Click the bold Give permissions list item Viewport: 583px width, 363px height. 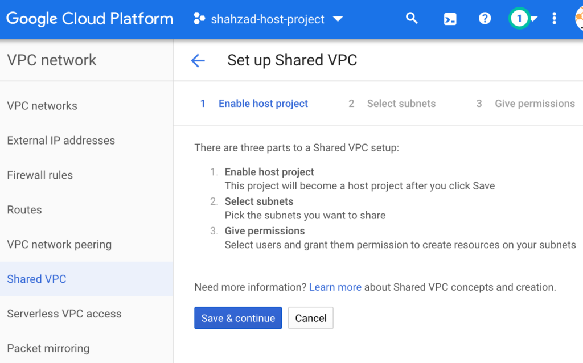click(265, 231)
